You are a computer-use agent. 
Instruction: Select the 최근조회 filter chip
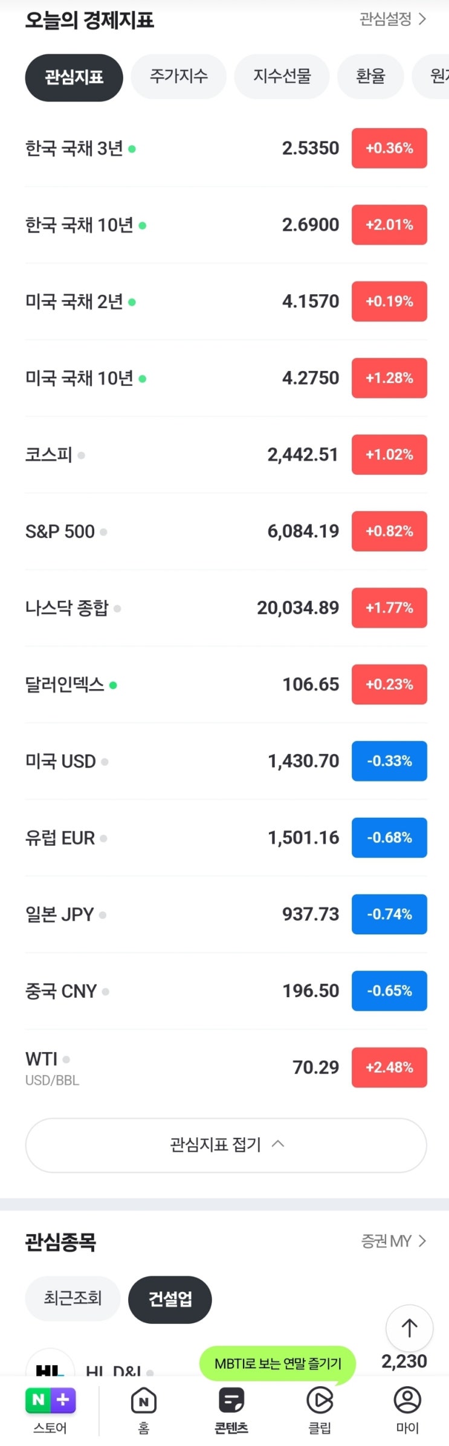[73, 1298]
